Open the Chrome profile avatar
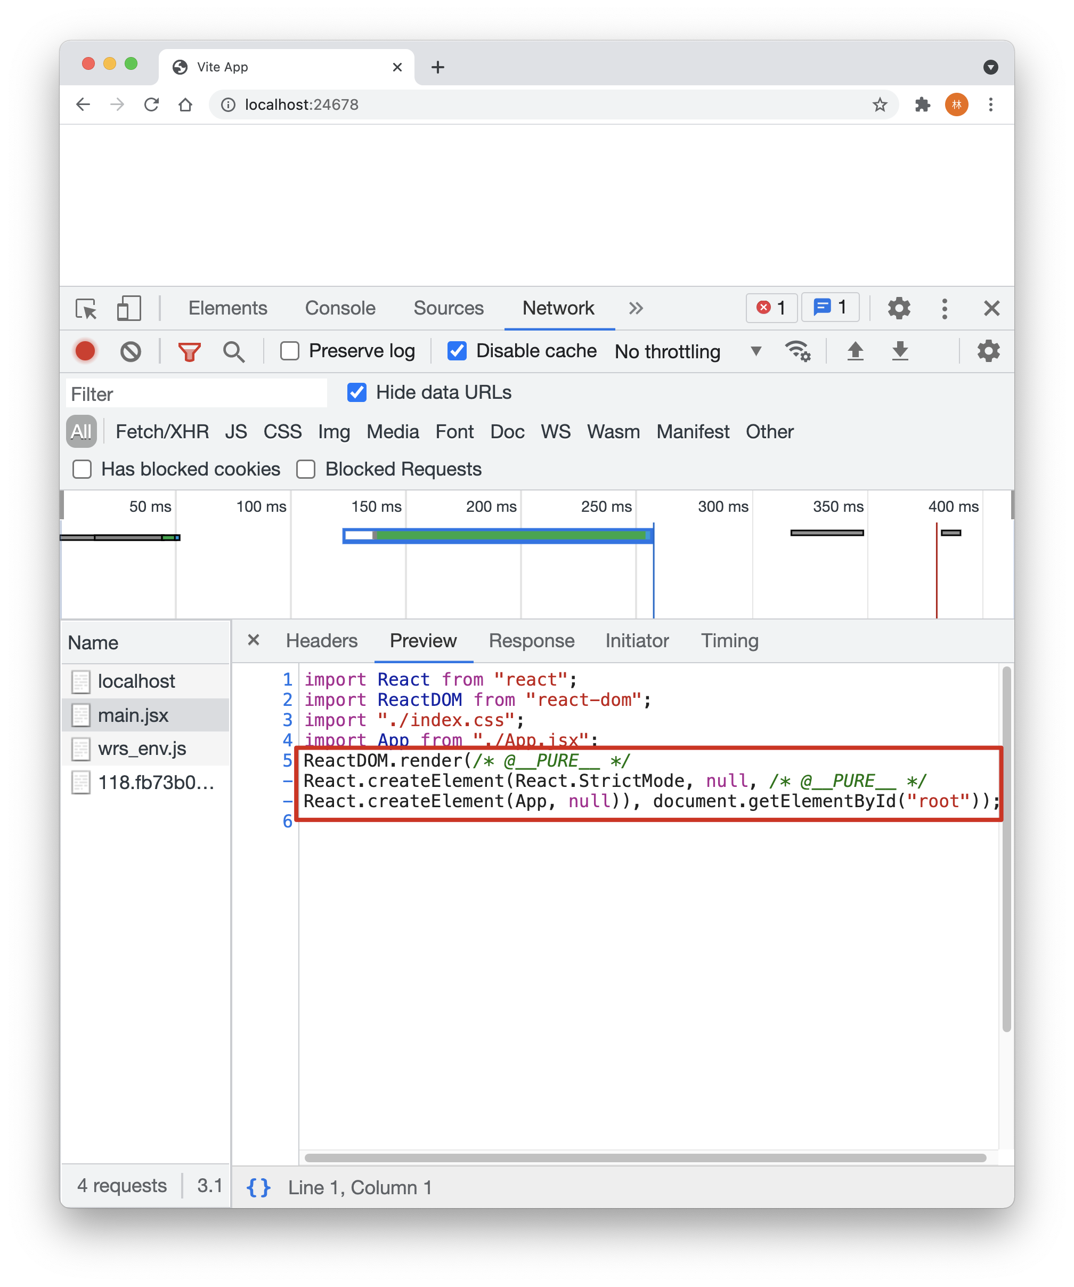 pos(956,104)
